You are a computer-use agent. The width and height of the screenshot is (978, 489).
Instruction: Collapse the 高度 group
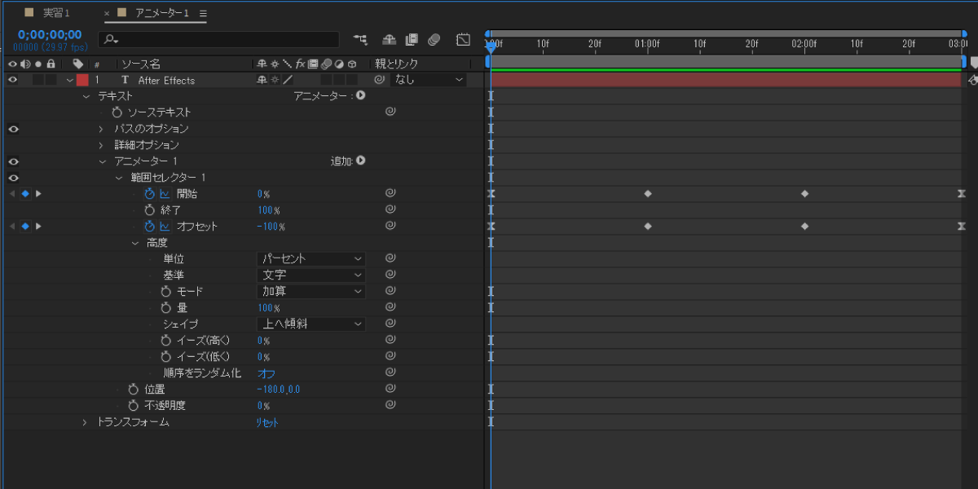coord(135,243)
